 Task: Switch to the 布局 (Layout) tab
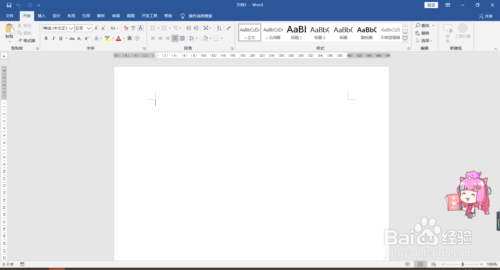coord(71,16)
